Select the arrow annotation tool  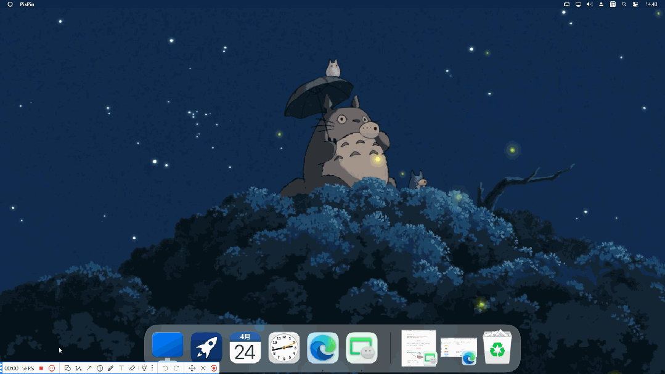coord(89,368)
